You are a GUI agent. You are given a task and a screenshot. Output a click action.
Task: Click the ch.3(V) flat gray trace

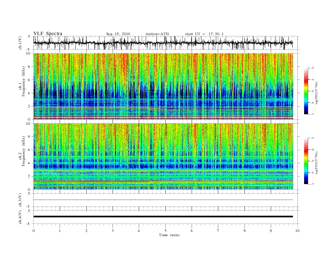coord(163,200)
